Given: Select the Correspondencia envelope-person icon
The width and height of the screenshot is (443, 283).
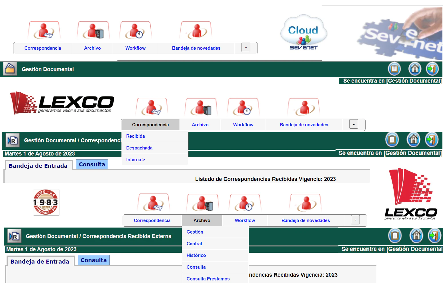Looking at the screenshot, I should (152, 107).
